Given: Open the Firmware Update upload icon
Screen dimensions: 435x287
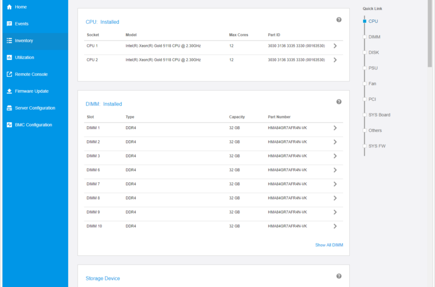Looking at the screenshot, I should tap(9, 91).
